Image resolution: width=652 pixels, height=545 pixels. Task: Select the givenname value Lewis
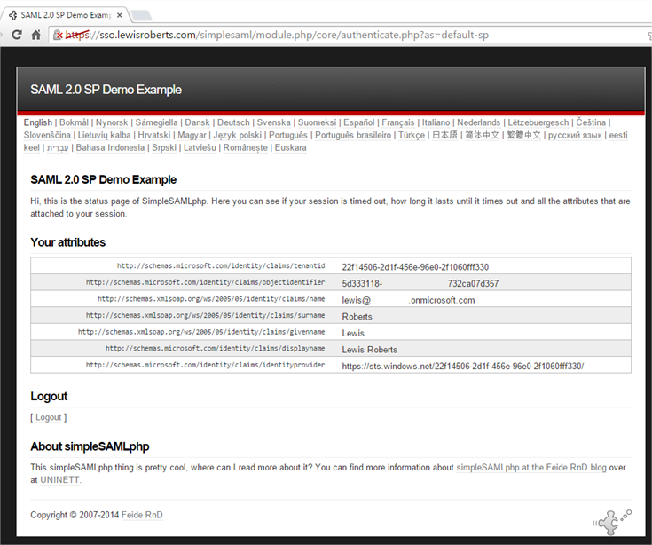pyautogui.click(x=353, y=333)
